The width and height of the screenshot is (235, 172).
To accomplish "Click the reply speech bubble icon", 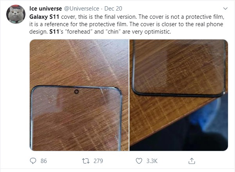I will click(33, 161).
